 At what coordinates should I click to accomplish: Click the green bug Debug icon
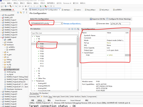tap(41, 6)
